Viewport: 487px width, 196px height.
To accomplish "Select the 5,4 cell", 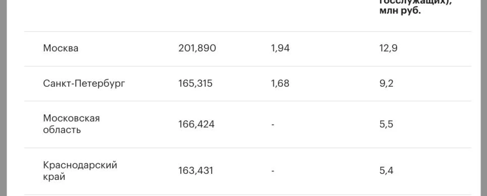I will (386, 171).
